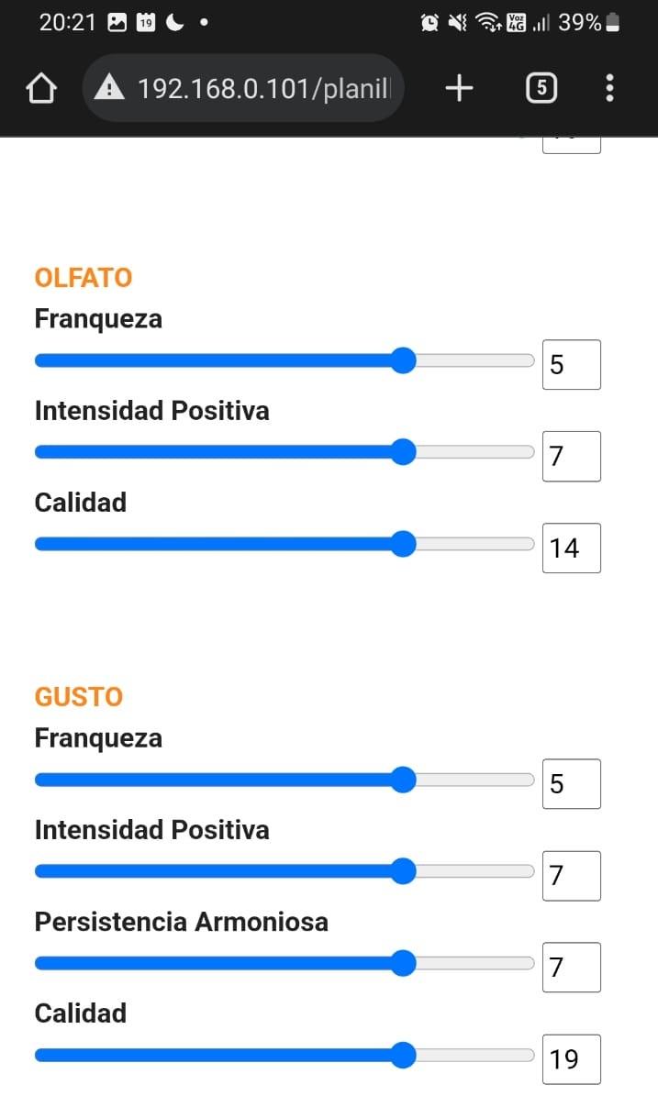Open the tab switcher showing 5 tabs
658x1107 pixels.
tap(541, 88)
